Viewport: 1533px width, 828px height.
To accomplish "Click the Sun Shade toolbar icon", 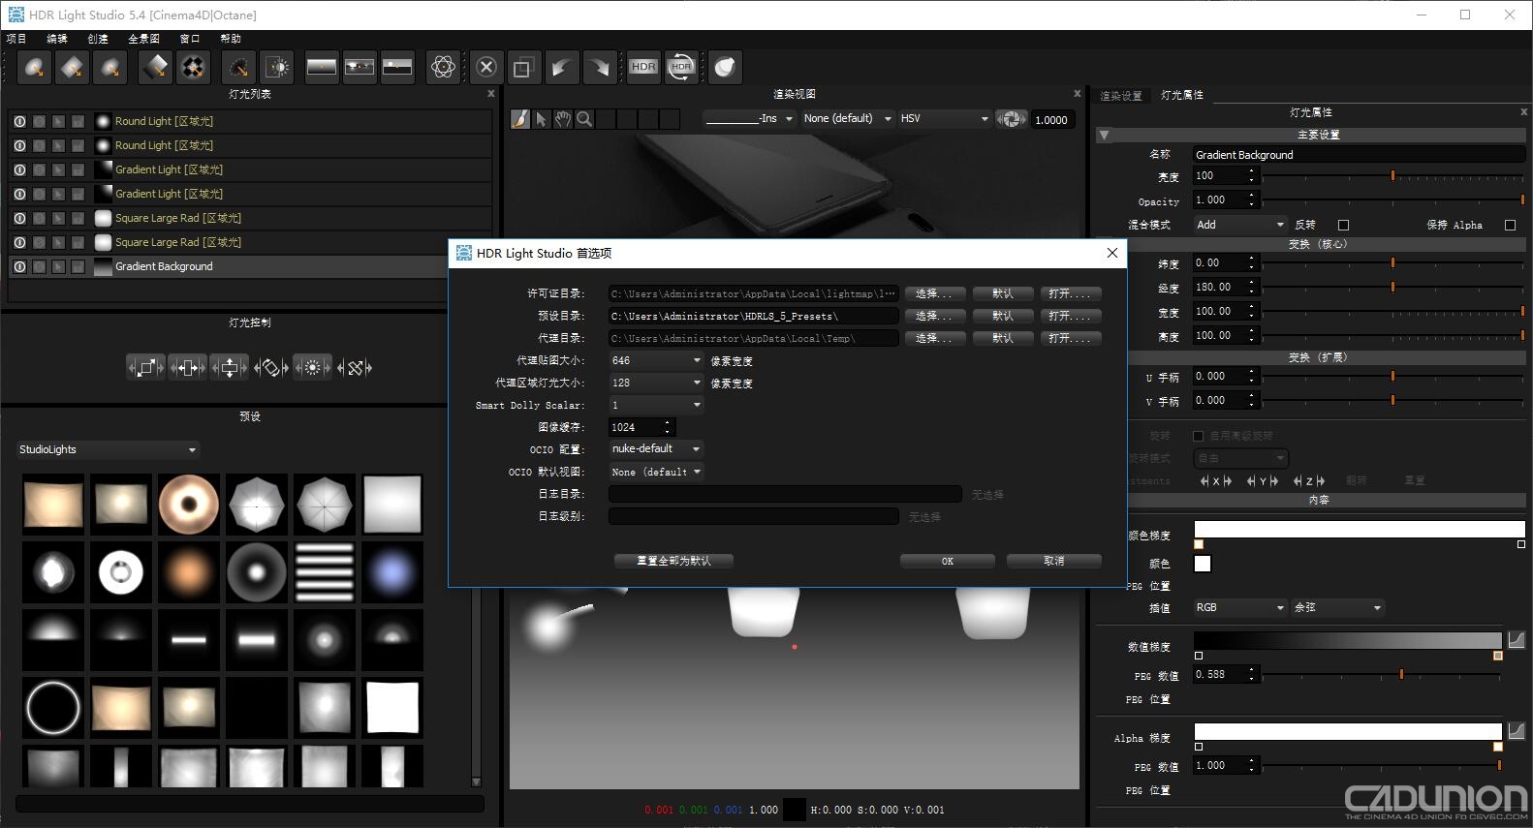I will [277, 67].
